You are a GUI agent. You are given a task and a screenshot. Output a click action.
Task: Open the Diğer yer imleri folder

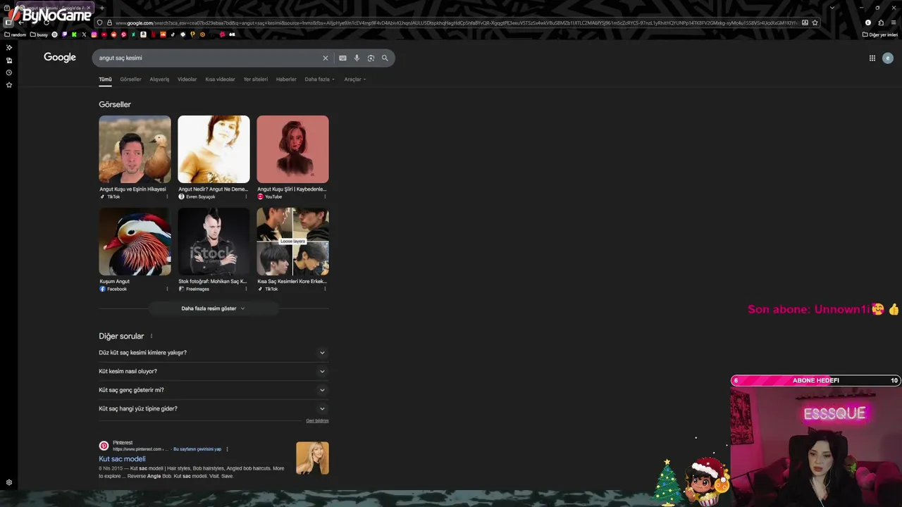880,35
